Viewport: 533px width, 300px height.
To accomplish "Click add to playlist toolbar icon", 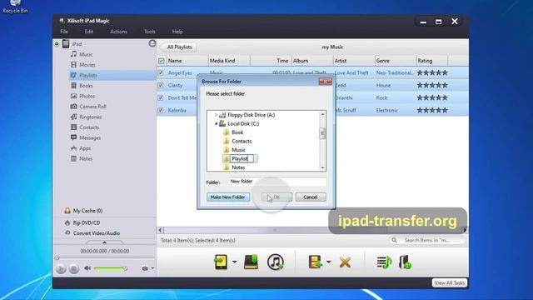I will (x=315, y=262).
